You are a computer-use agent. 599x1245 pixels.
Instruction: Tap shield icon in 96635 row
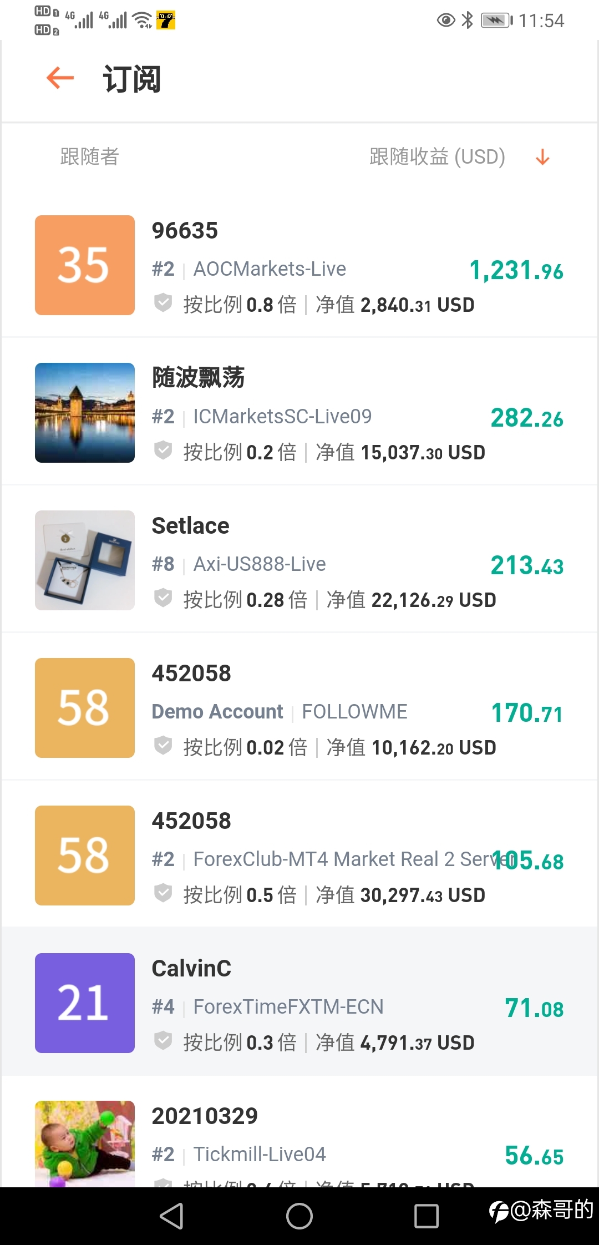pyautogui.click(x=163, y=303)
